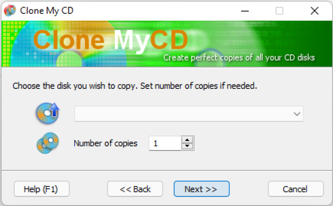Expand the disk list using the chevron arrow
Image resolution: width=333 pixels, height=206 pixels.
pyautogui.click(x=297, y=114)
